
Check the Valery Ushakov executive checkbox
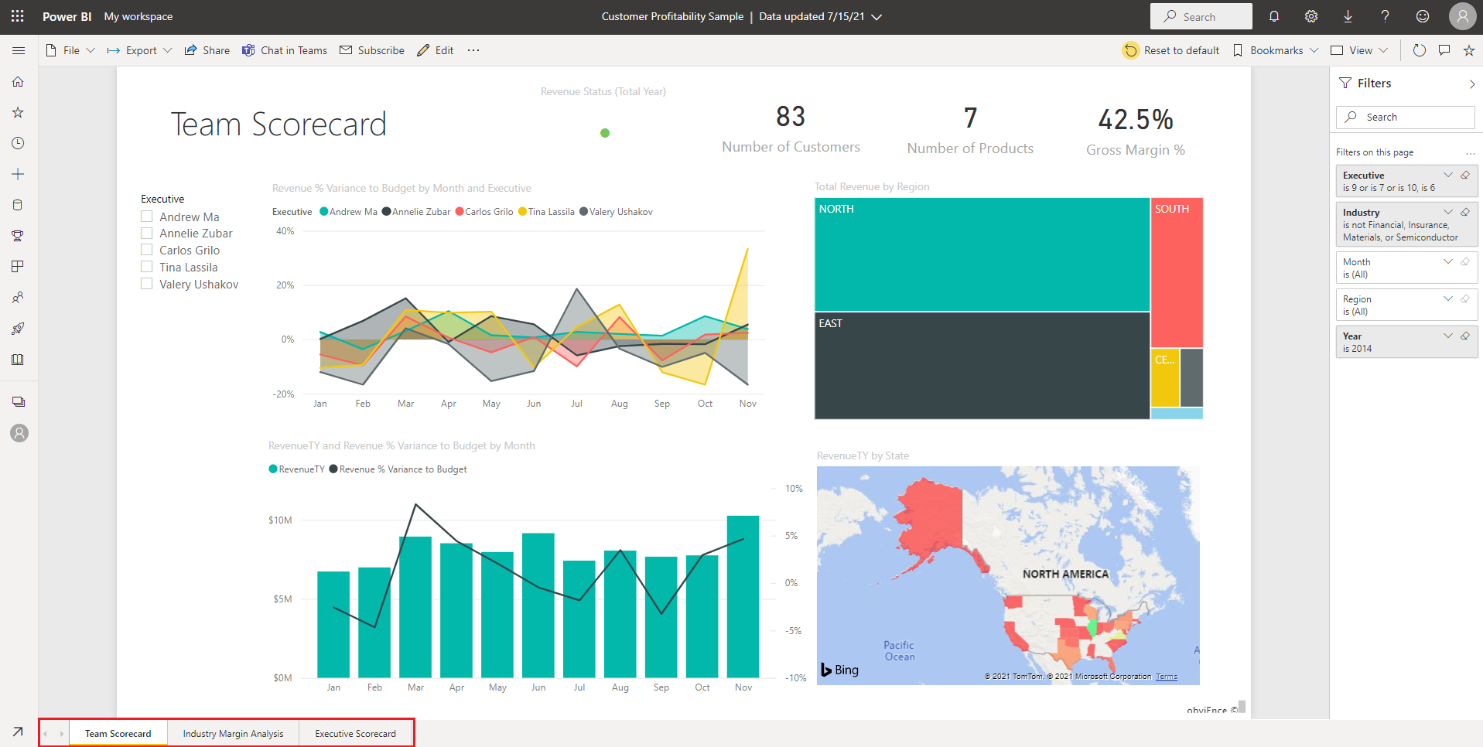pos(146,284)
